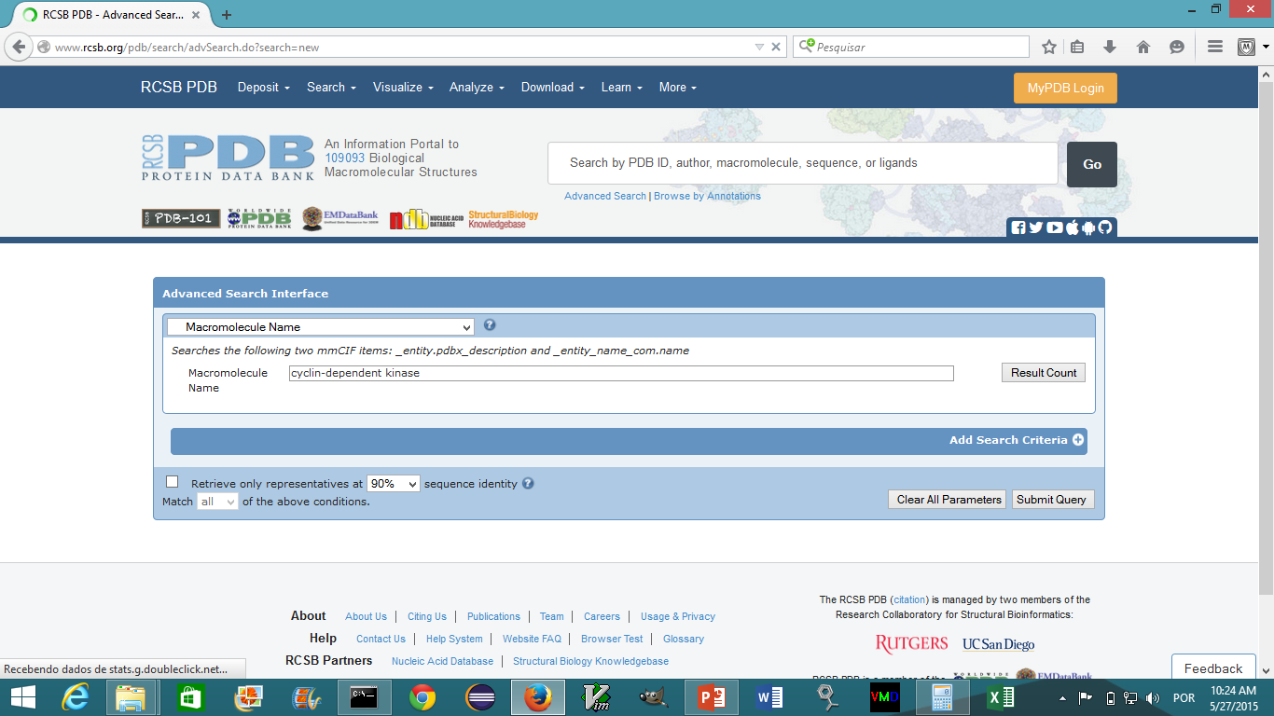Select the RCSB PDB - Advanced Search browser tab

pos(112,15)
